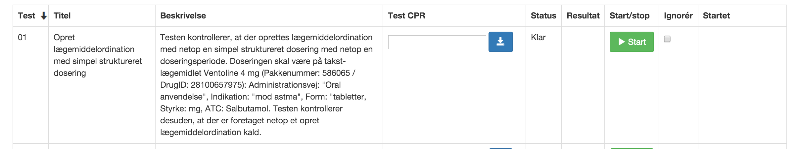Click the title 'Opret lægemiddelordination' cell
797x149 pixels.
[x=98, y=55]
